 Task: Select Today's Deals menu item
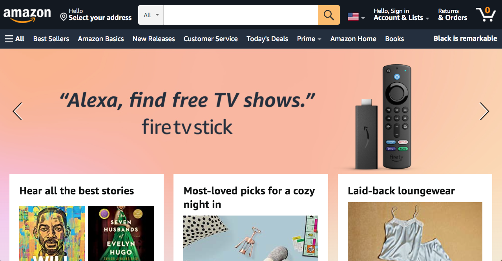[x=267, y=39]
